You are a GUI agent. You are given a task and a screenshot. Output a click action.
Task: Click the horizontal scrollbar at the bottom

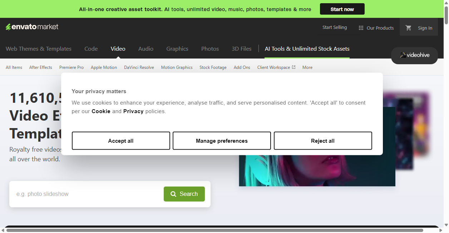click(214, 230)
